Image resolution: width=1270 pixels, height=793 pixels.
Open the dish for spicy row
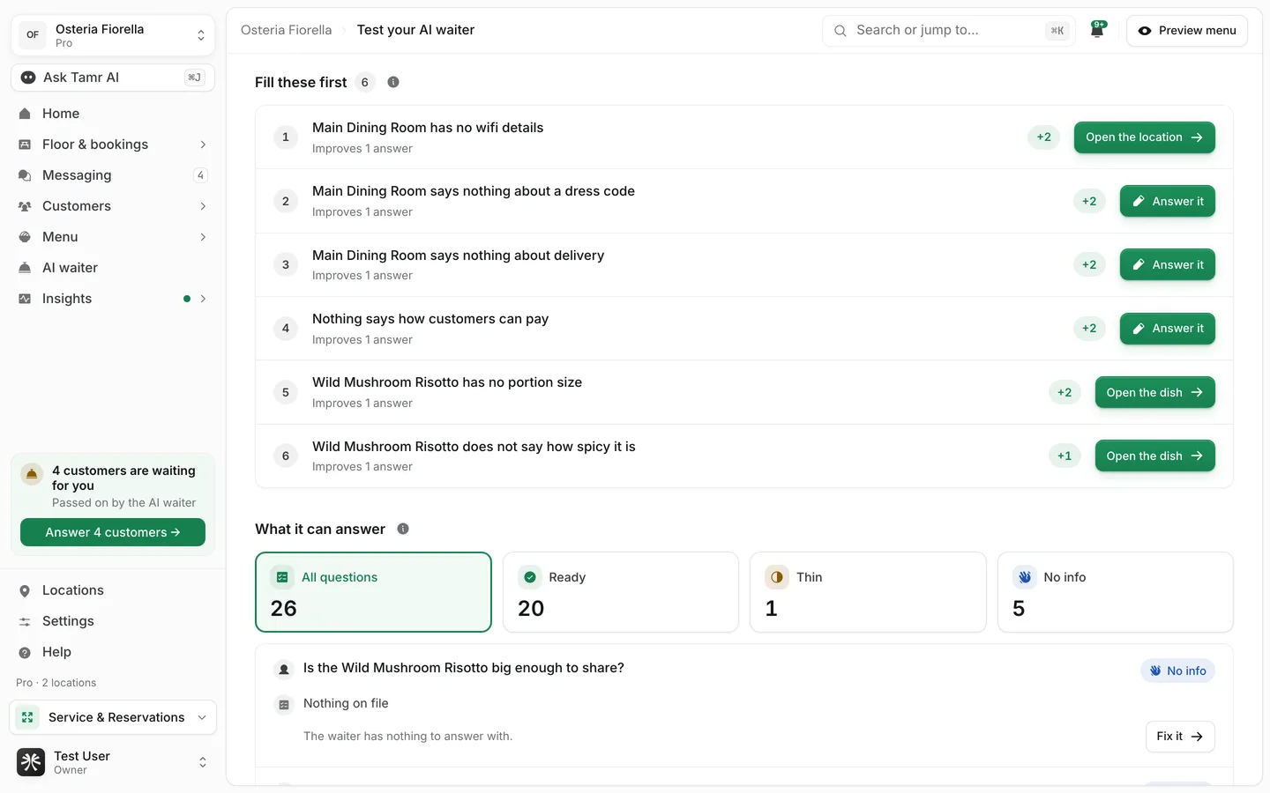pos(1154,456)
